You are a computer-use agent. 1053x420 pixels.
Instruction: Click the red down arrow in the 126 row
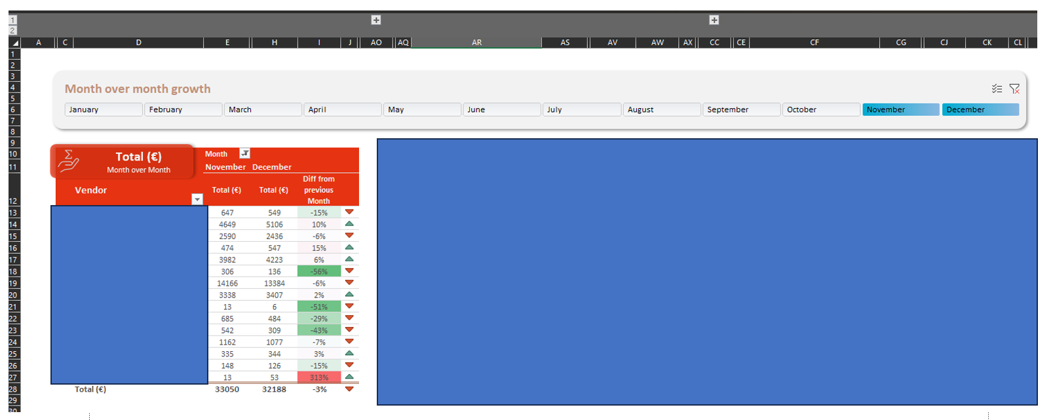tap(349, 365)
